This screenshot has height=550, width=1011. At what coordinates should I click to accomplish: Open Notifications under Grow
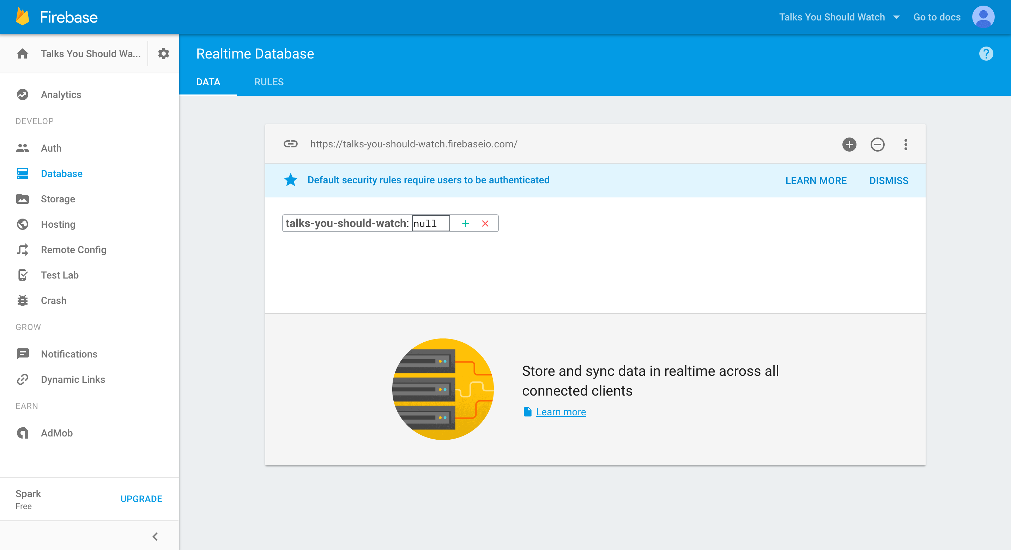point(69,354)
